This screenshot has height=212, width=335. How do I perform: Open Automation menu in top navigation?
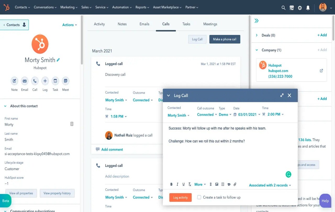[x=122, y=7]
